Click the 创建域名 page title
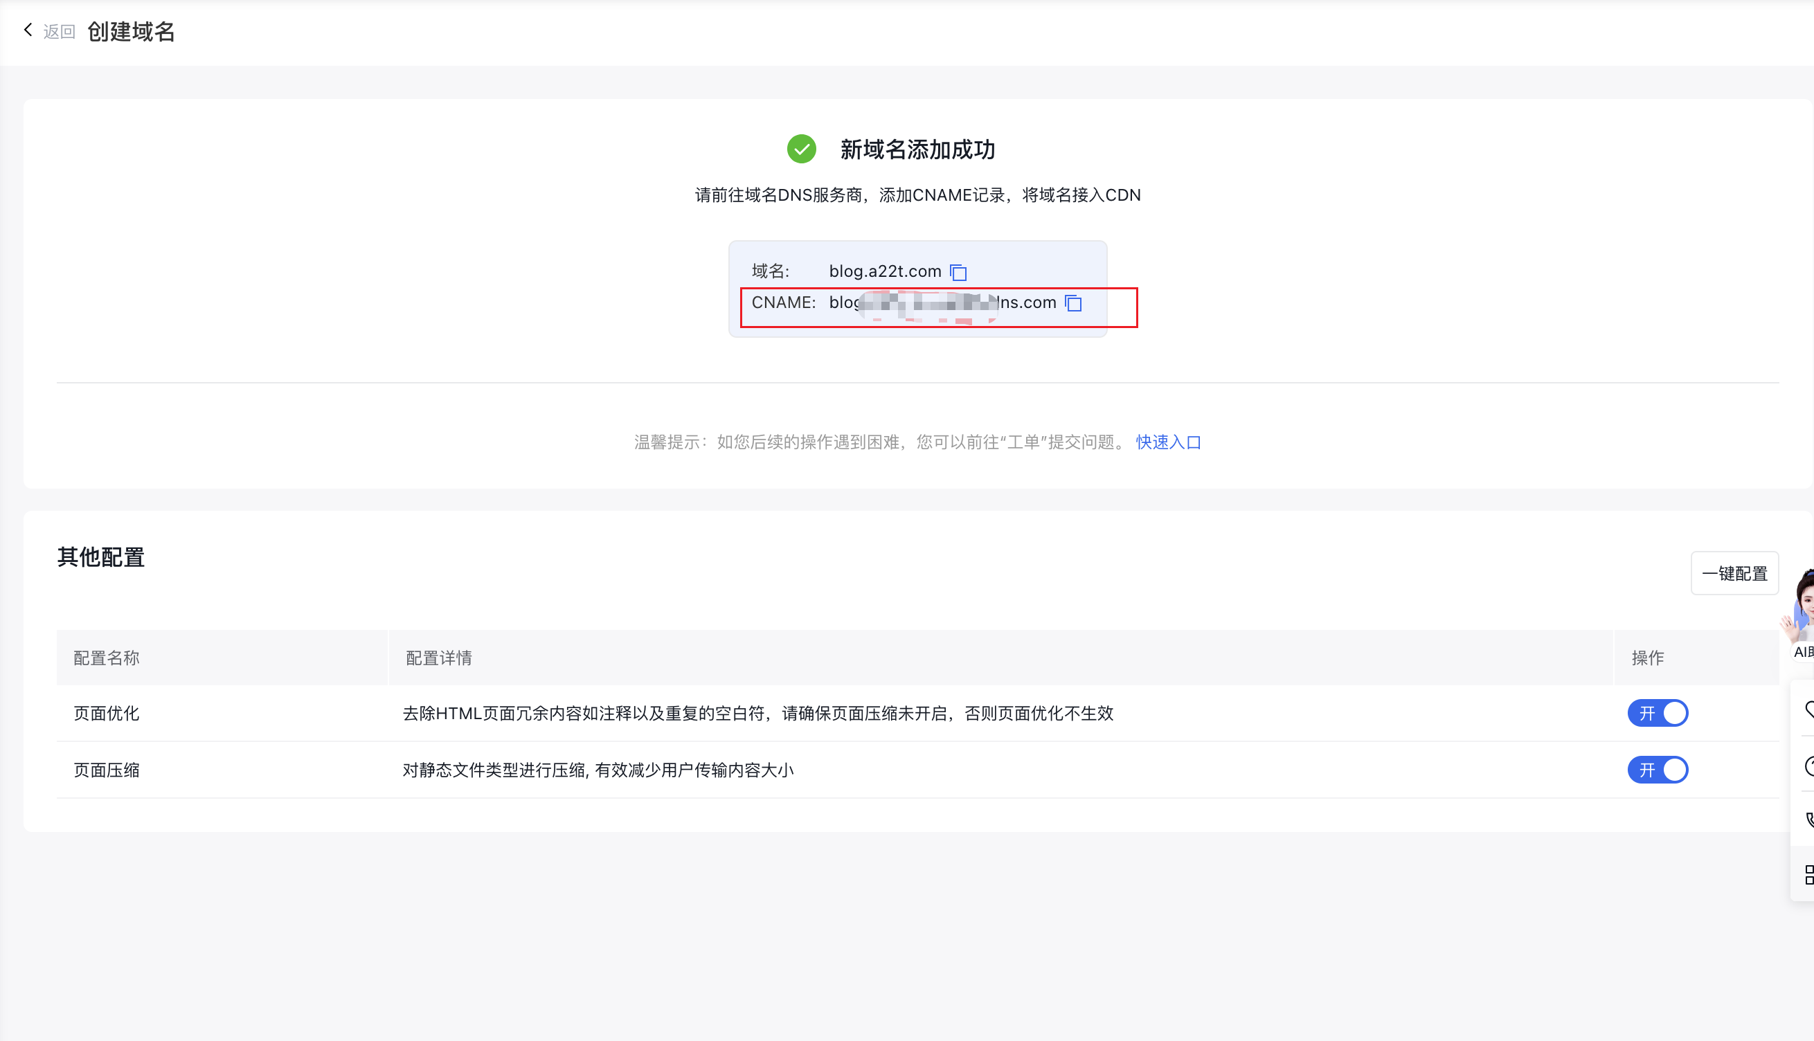The height and width of the screenshot is (1041, 1814). click(x=131, y=31)
